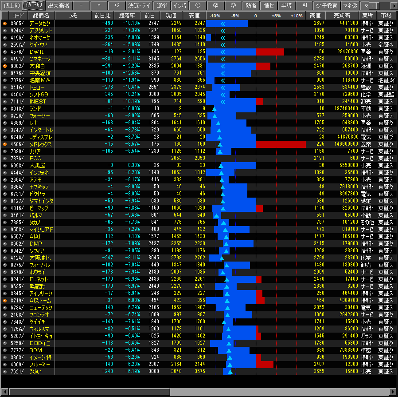The image size is (398, 397).
Task: Select the 半導 tab button
Action: (286, 5)
